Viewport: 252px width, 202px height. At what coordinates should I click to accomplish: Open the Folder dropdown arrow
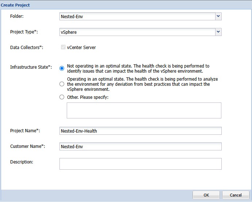click(x=218, y=16)
